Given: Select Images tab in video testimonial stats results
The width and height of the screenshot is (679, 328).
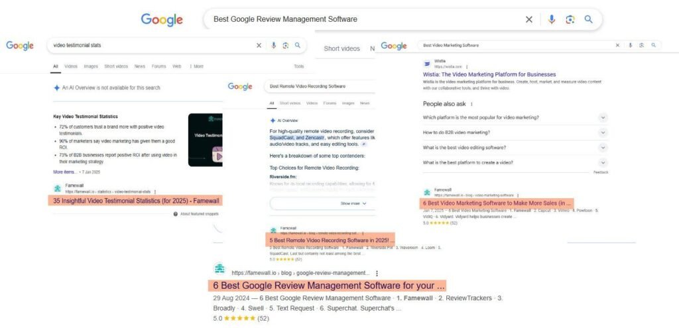Looking at the screenshot, I should pyautogui.click(x=91, y=67).
